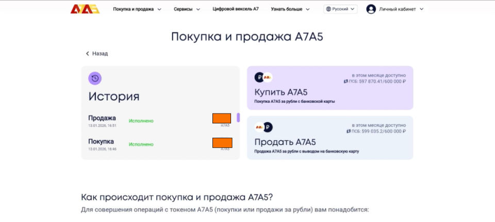Screen dimensions: 495x222
Task: Open the Продажа entry in history
Action: pyautogui.click(x=102, y=118)
